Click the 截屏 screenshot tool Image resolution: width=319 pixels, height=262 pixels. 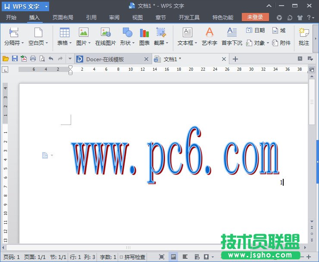click(161, 33)
